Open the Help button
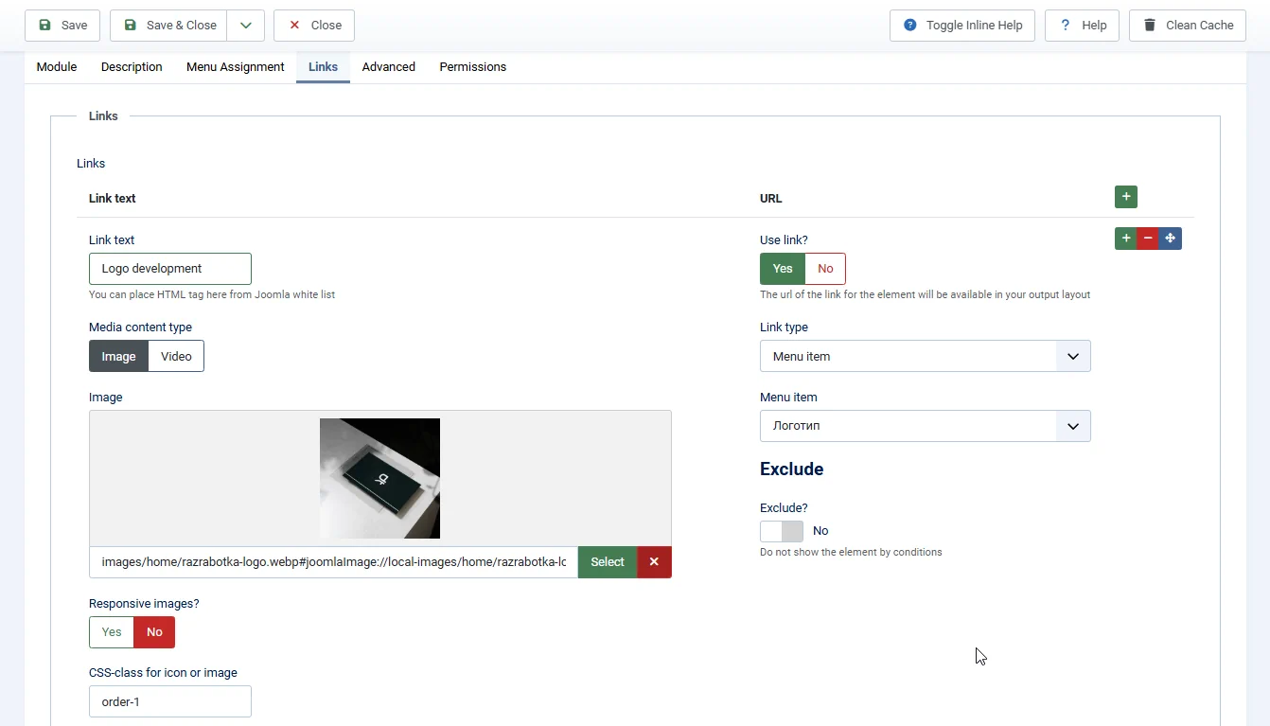 [1082, 26]
